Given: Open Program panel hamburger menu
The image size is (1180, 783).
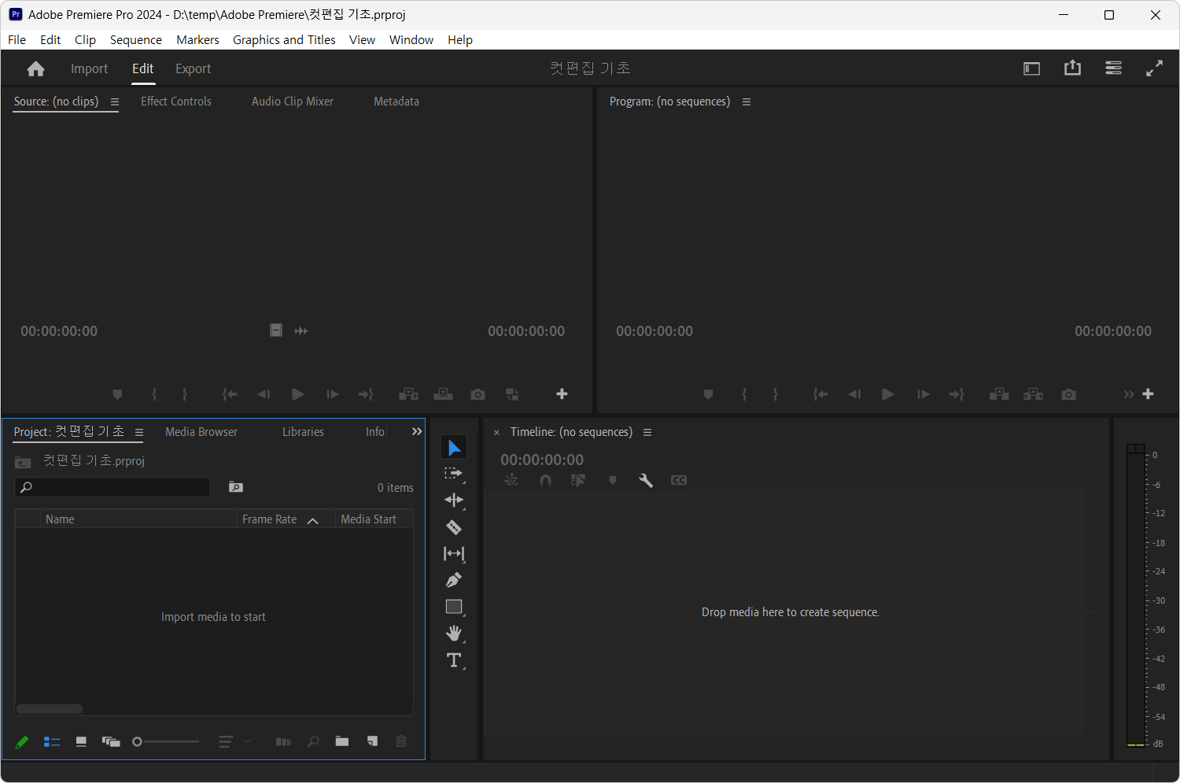Looking at the screenshot, I should click(x=747, y=102).
